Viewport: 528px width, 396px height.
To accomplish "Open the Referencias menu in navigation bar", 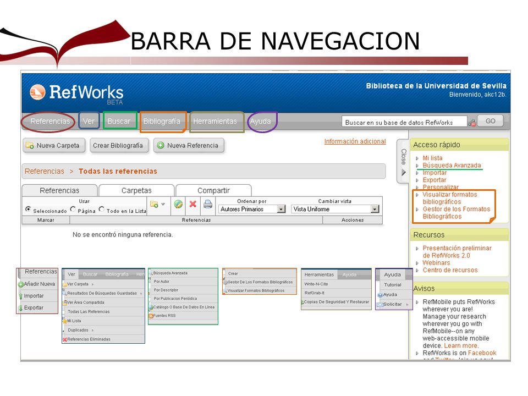I will pos(50,121).
